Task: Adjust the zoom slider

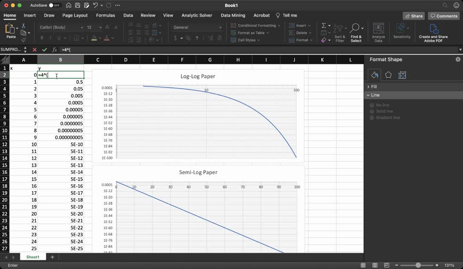Action: coord(417,265)
